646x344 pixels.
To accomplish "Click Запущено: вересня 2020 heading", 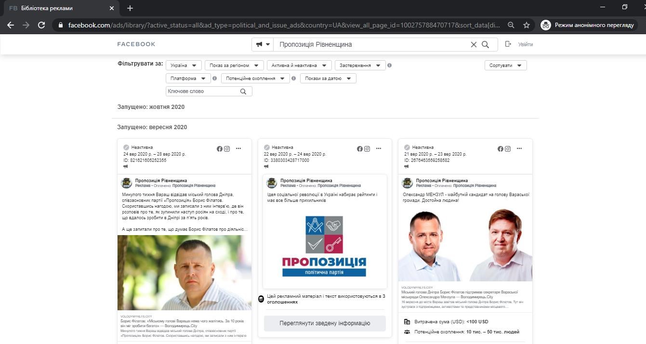I will coord(152,127).
